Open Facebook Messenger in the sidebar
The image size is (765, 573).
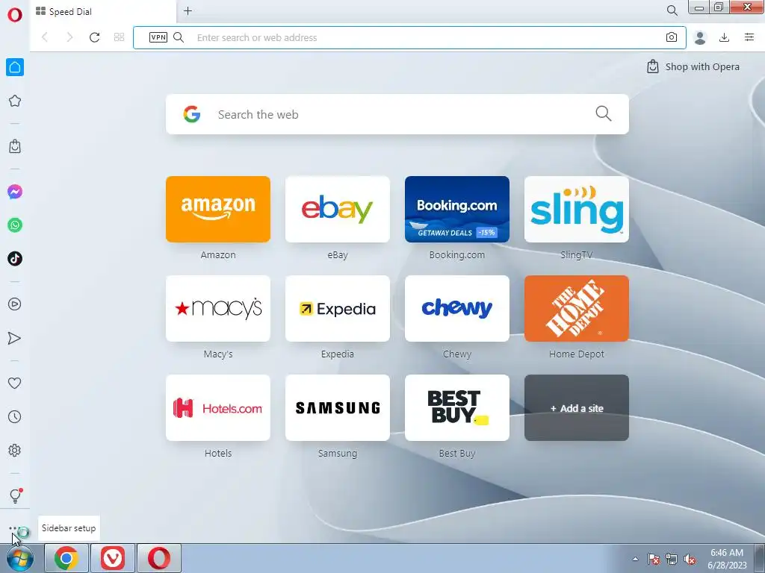point(15,192)
